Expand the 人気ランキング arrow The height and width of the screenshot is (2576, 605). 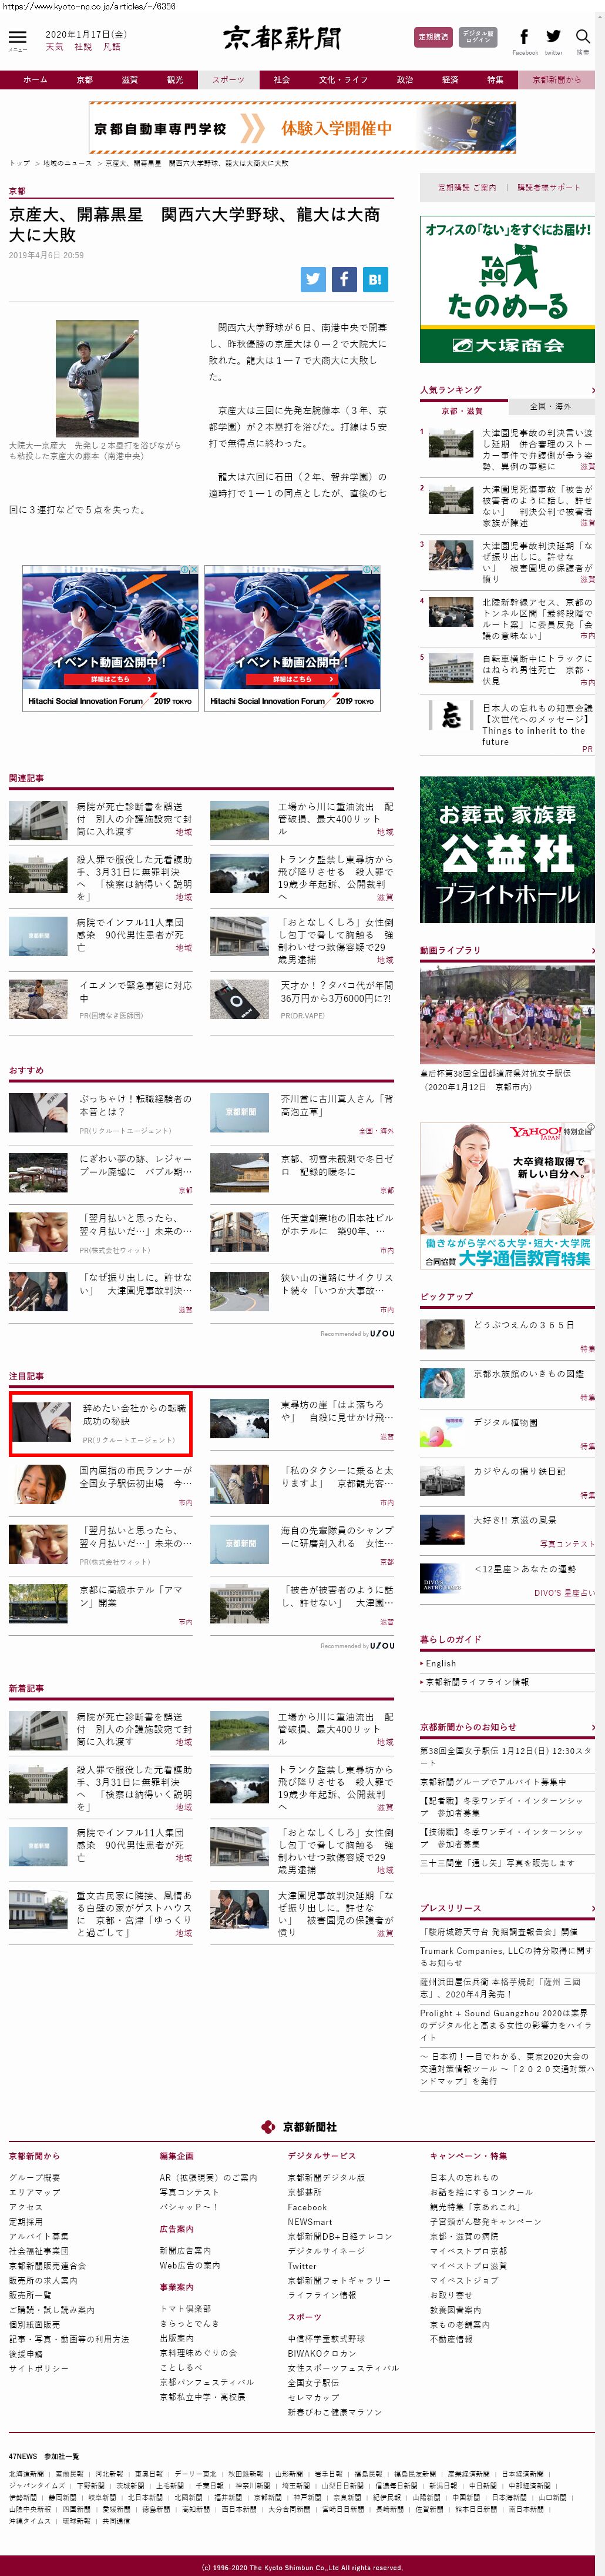coord(592,390)
